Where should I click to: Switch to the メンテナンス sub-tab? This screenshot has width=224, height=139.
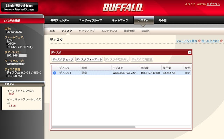point(109,31)
